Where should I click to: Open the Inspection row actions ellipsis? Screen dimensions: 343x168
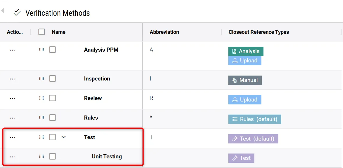click(x=13, y=79)
